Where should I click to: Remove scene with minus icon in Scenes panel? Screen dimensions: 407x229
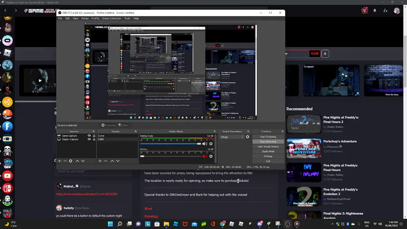pos(105,161)
